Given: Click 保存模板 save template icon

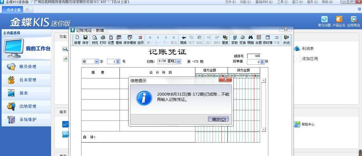Looking at the screenshot, I should pos(130,40).
